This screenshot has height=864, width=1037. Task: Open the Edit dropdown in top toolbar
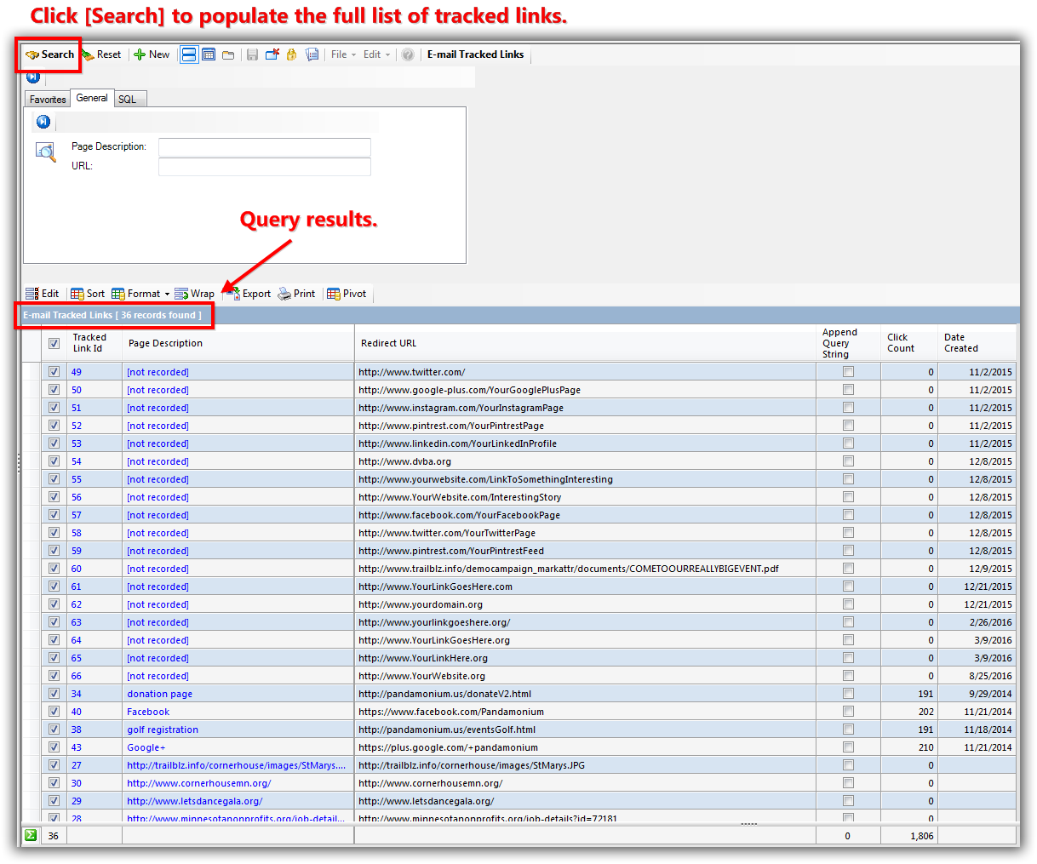[376, 54]
